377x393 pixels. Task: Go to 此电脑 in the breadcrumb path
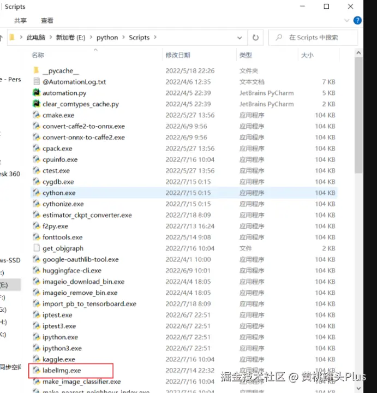point(36,37)
